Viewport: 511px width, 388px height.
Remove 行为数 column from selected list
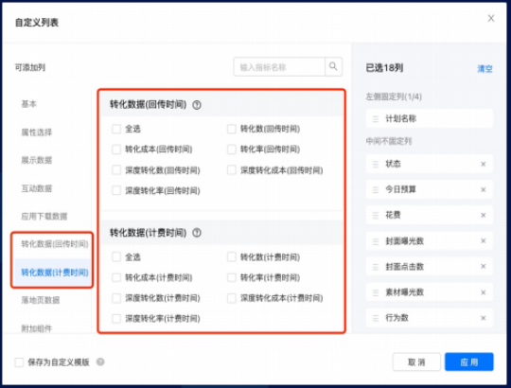pyautogui.click(x=484, y=318)
